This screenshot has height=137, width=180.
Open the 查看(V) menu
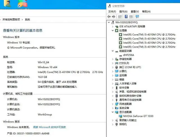click(x=135, y=12)
